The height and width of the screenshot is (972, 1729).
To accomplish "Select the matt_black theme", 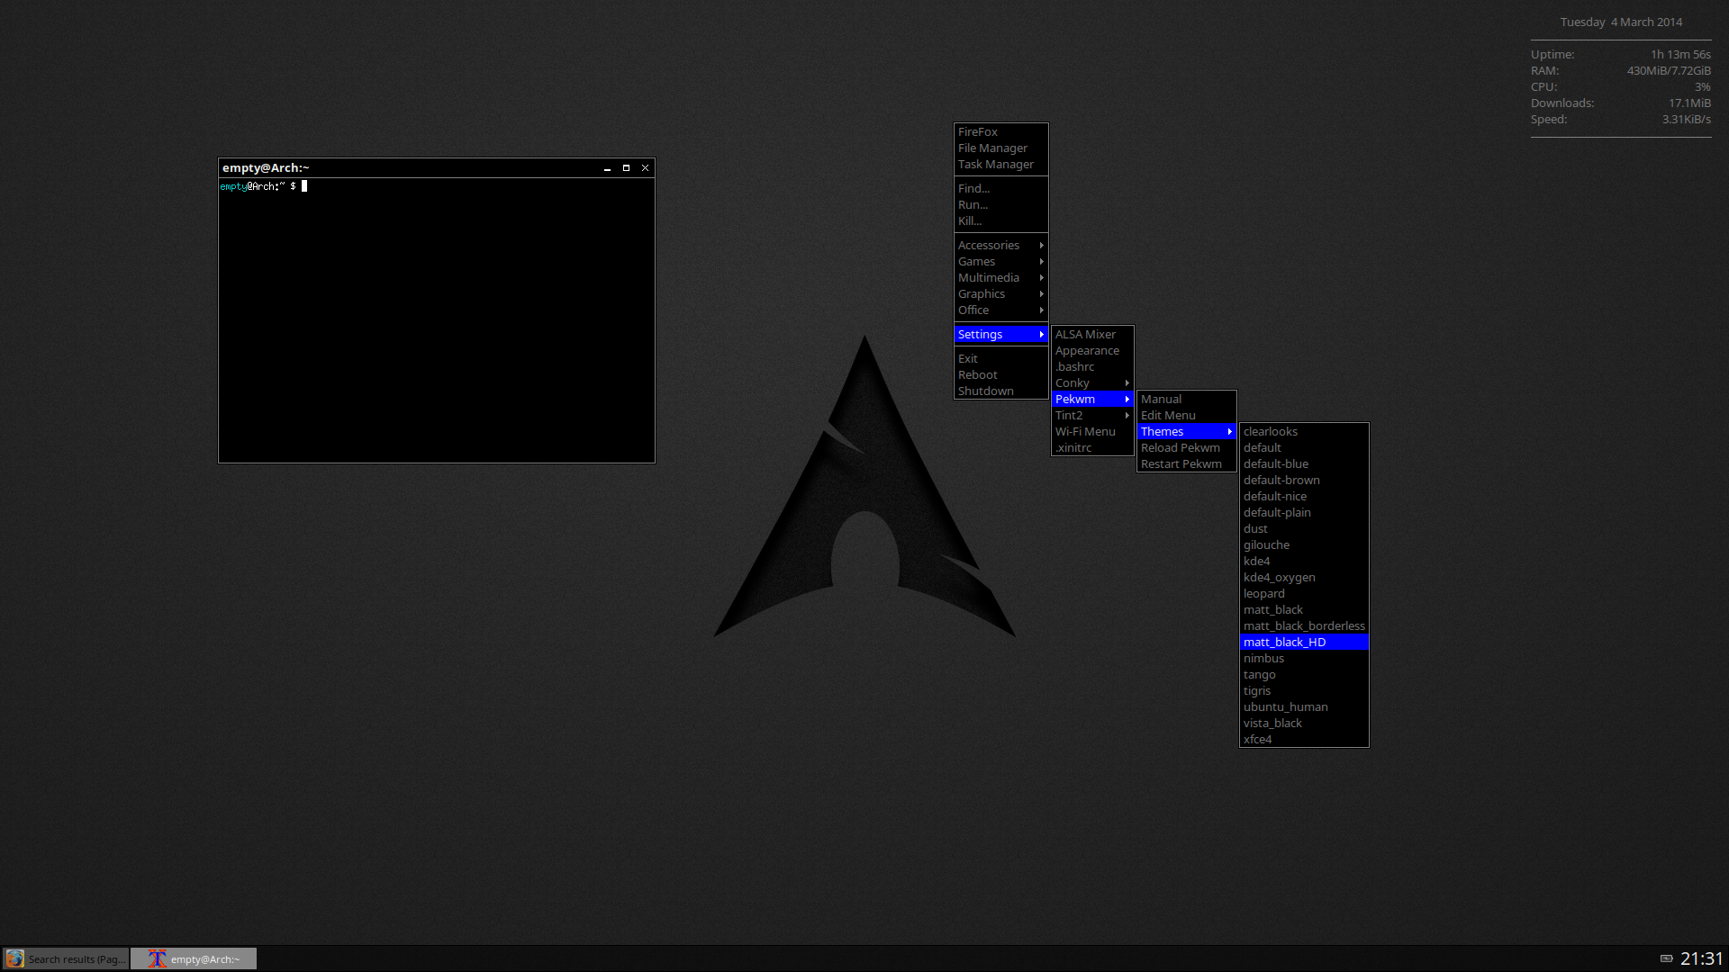I will click(x=1304, y=609).
